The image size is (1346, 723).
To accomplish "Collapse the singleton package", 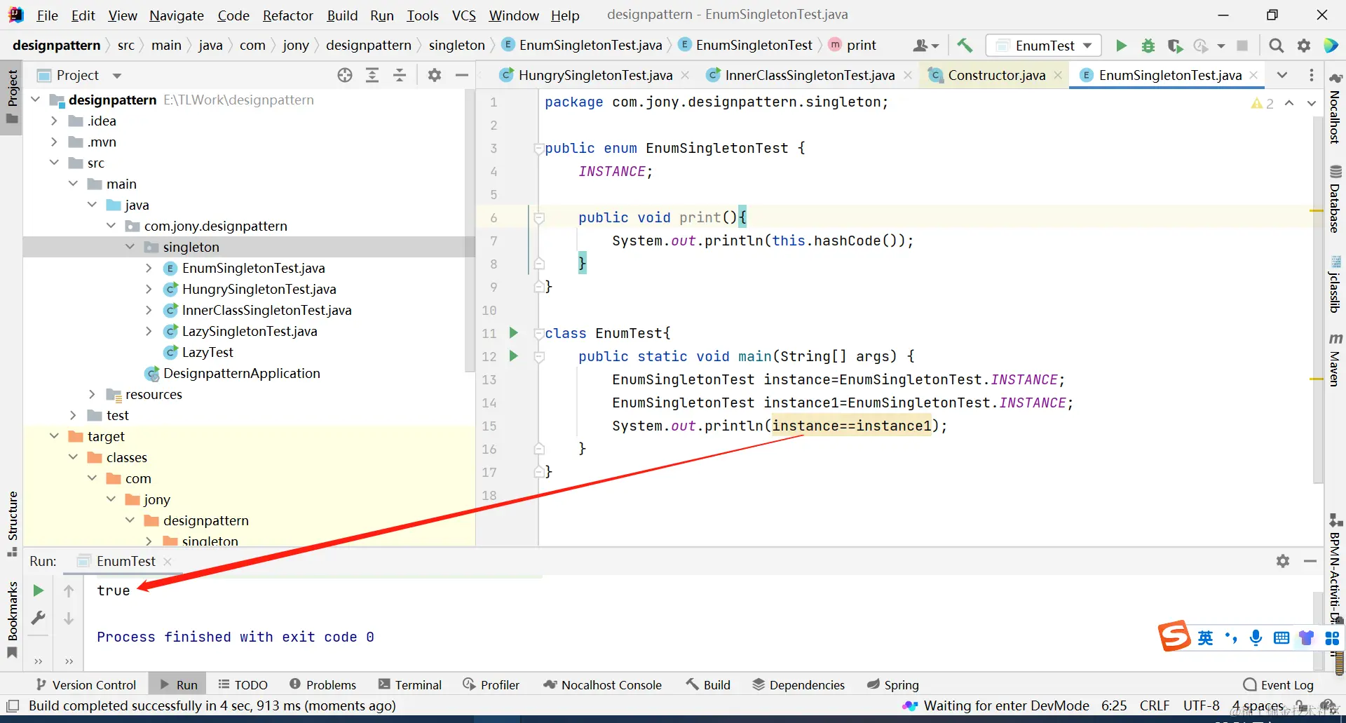I will (130, 247).
